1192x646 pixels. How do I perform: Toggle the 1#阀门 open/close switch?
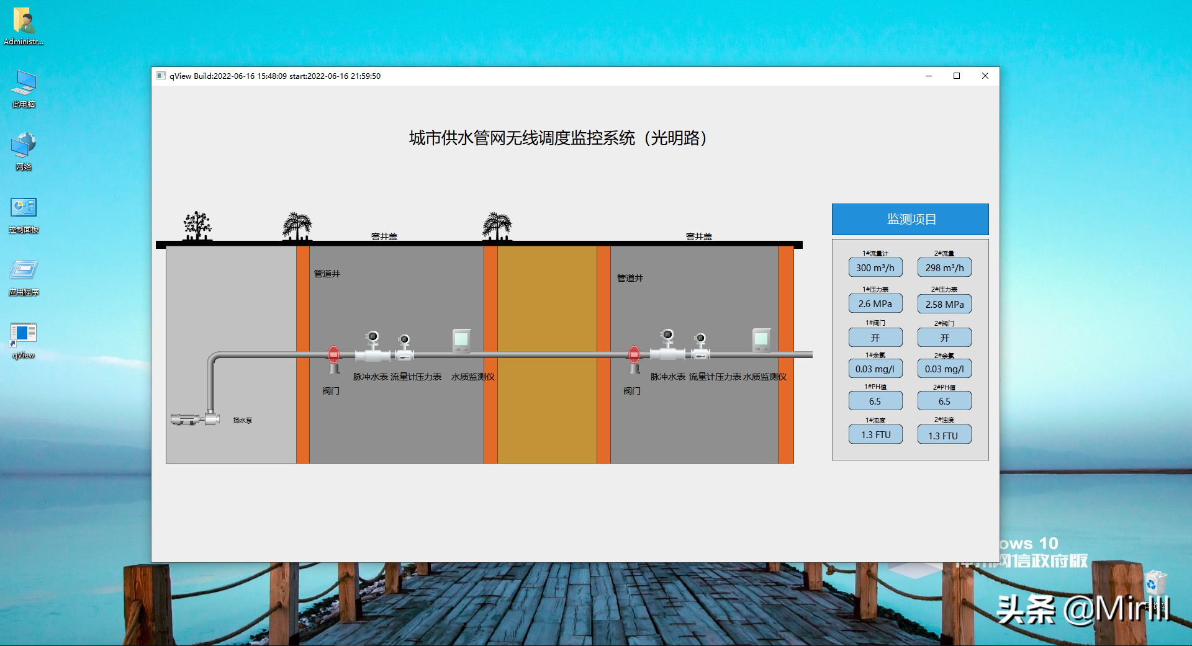pyautogui.click(x=875, y=337)
